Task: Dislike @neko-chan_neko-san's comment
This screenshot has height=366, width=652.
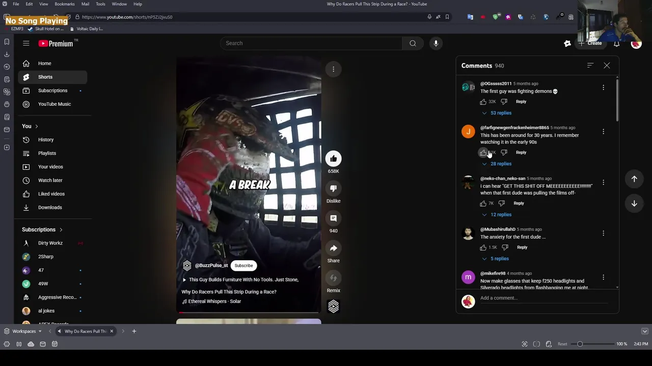Action: pos(502,203)
